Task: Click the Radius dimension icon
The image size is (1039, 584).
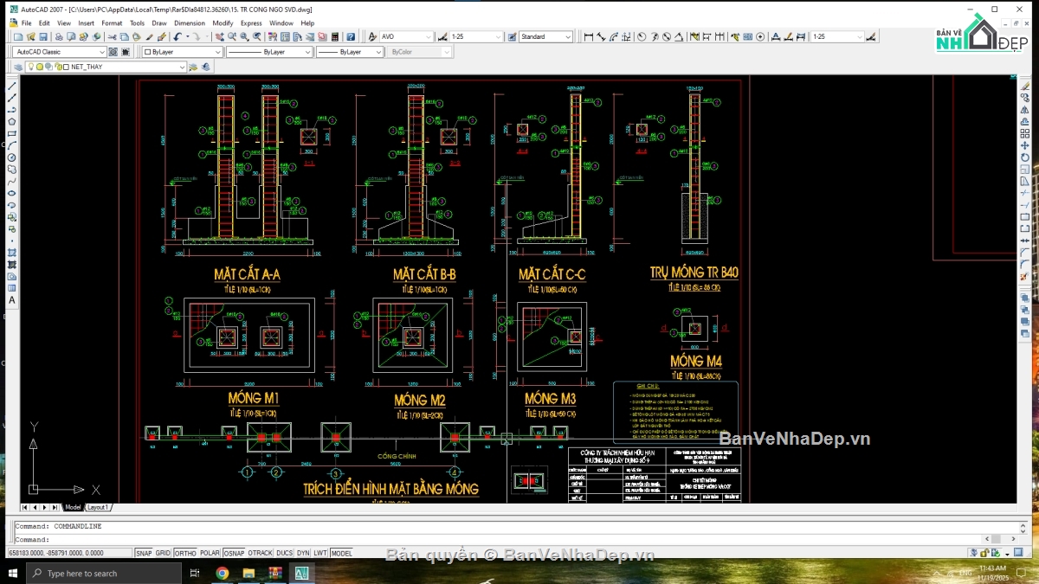Action: click(641, 37)
